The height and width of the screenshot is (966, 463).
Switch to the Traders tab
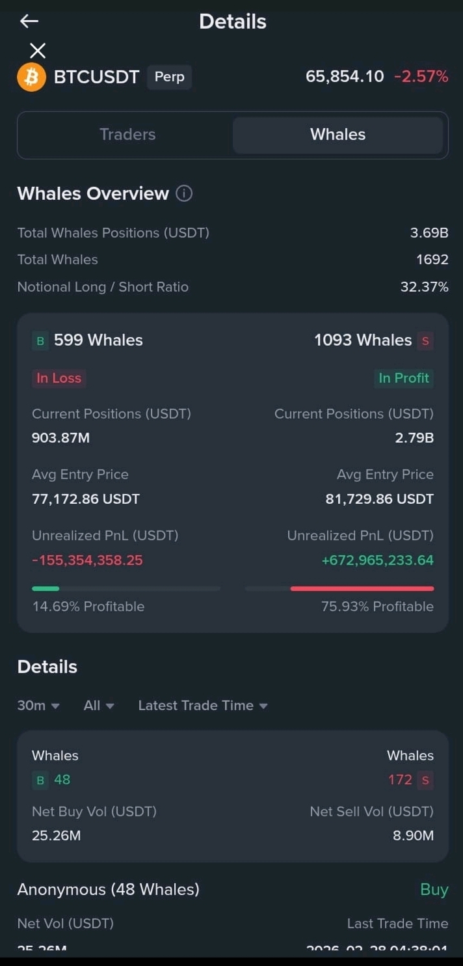click(x=127, y=135)
